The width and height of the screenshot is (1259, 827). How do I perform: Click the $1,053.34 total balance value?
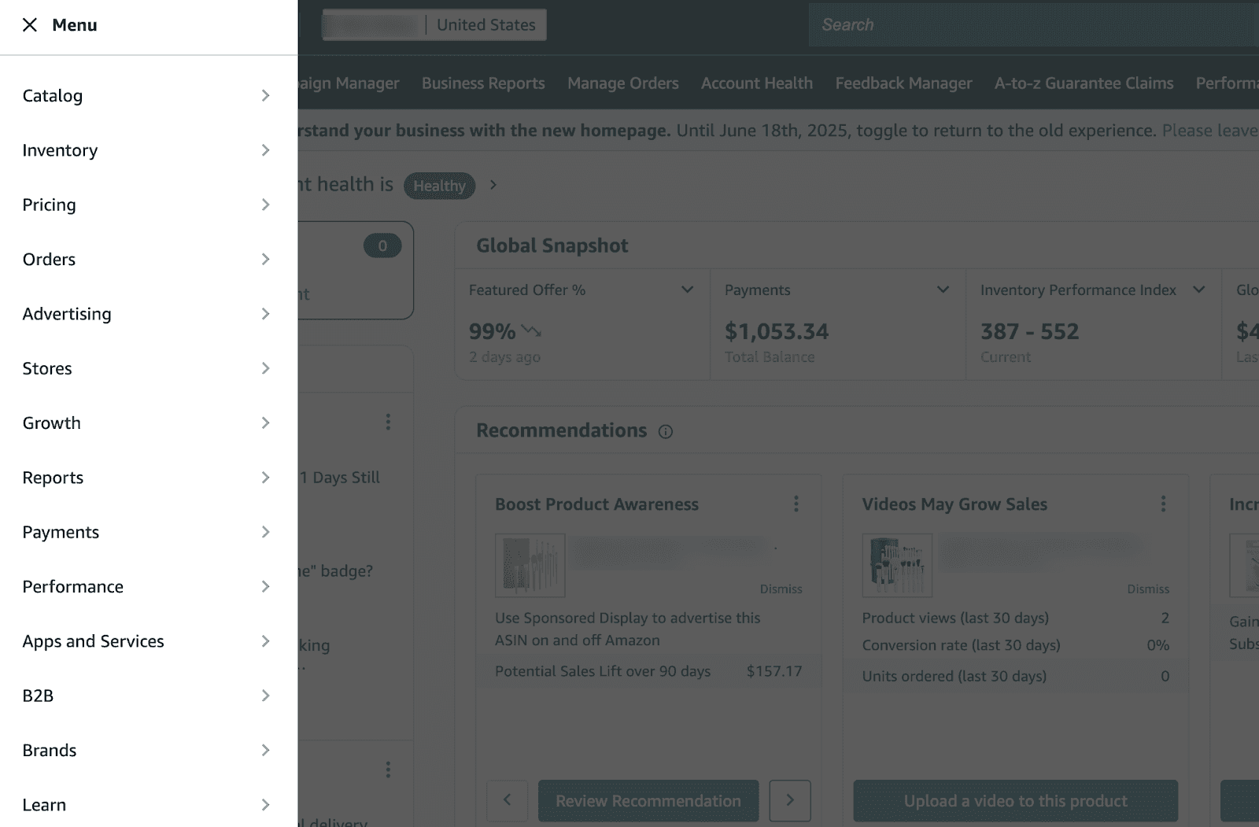pyautogui.click(x=777, y=331)
